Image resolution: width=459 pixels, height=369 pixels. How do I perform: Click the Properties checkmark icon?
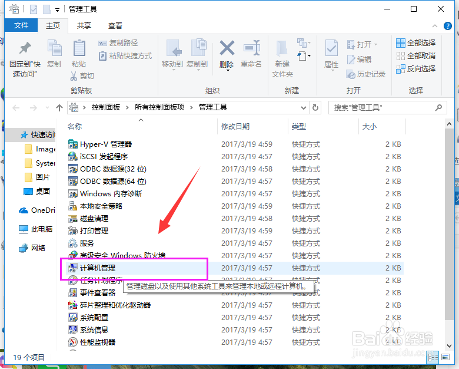tap(331, 48)
